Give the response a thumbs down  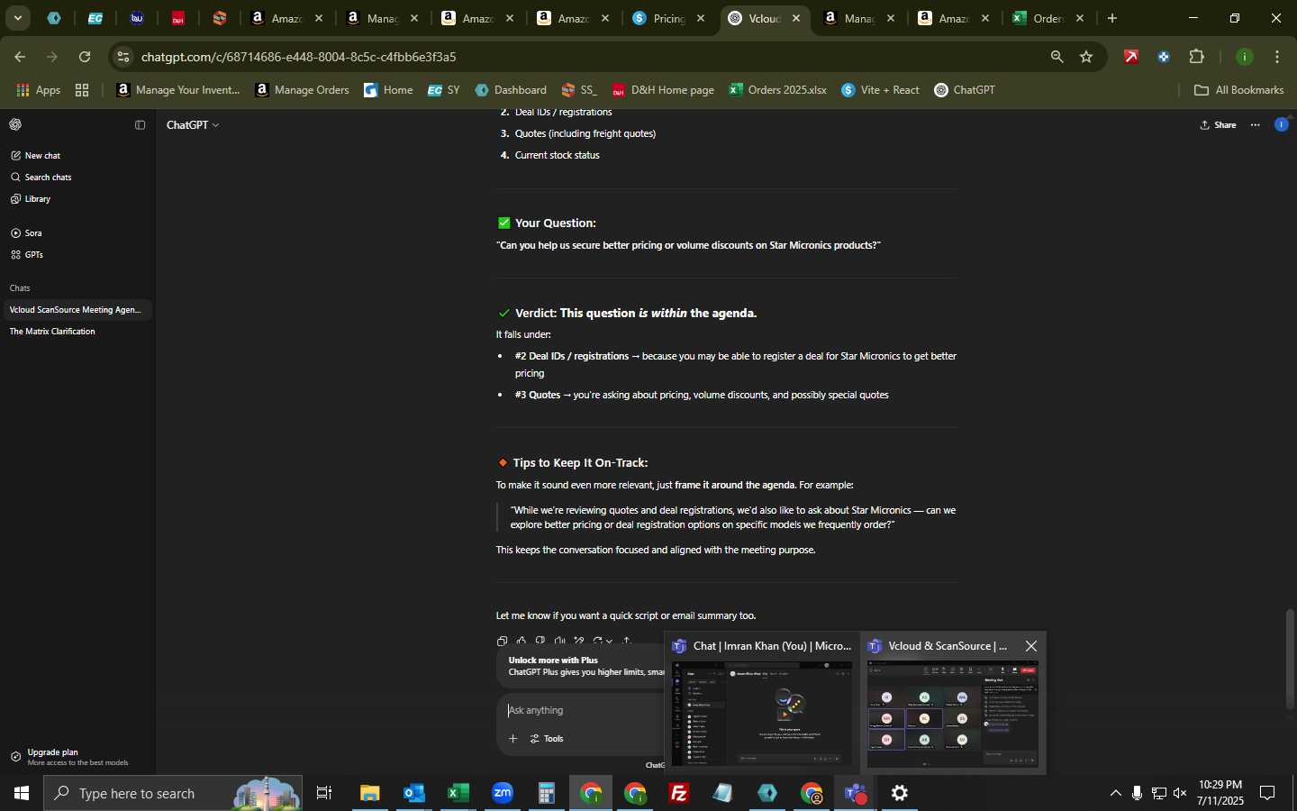pyautogui.click(x=540, y=641)
